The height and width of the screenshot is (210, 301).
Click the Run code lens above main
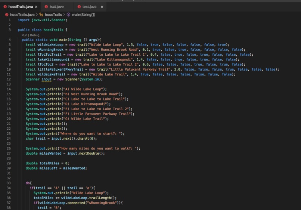click(x=24, y=35)
